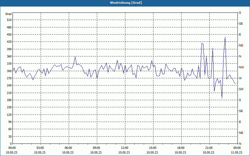Image resolution: width=250 pixels, height=156 pixels.
Task: Click the "SE" compass label beside the 480 gridline
Action: [241, 24]
